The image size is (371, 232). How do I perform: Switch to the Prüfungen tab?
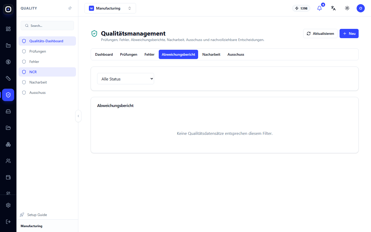pos(129,54)
